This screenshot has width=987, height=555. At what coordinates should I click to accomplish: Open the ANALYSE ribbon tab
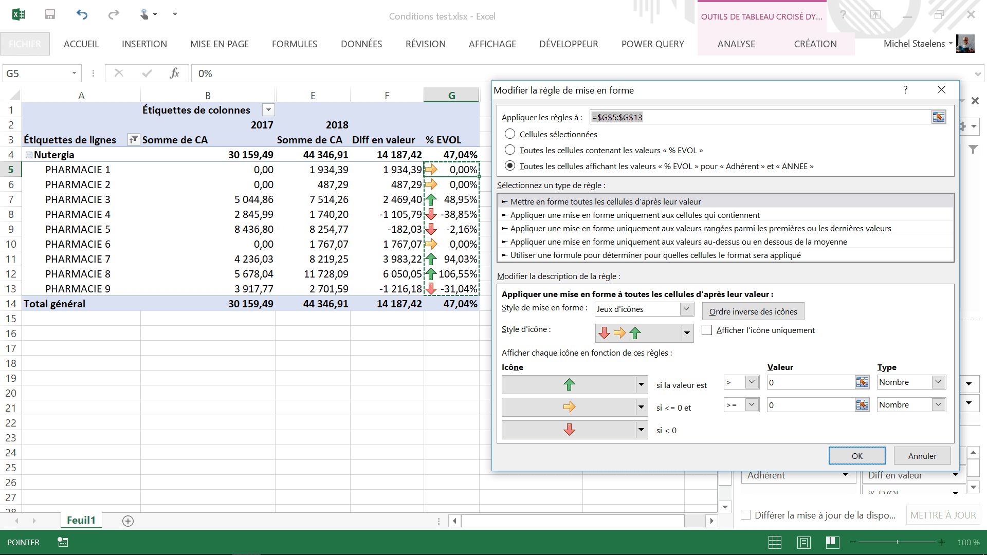tap(736, 44)
